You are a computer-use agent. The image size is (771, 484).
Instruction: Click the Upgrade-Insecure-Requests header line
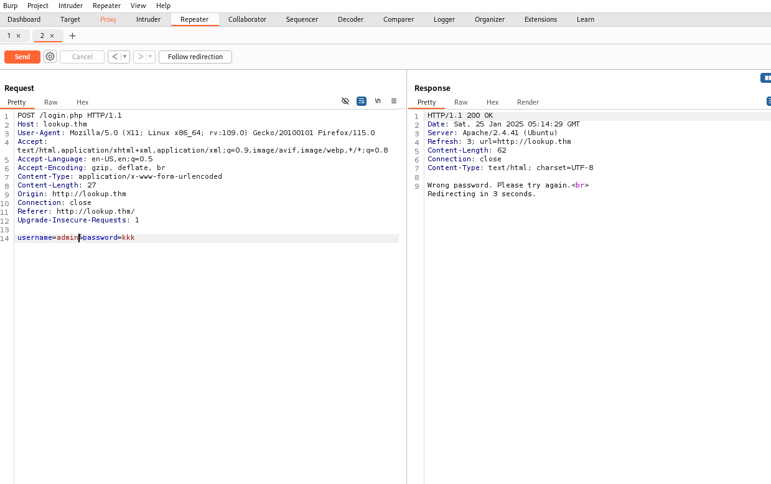tap(78, 221)
